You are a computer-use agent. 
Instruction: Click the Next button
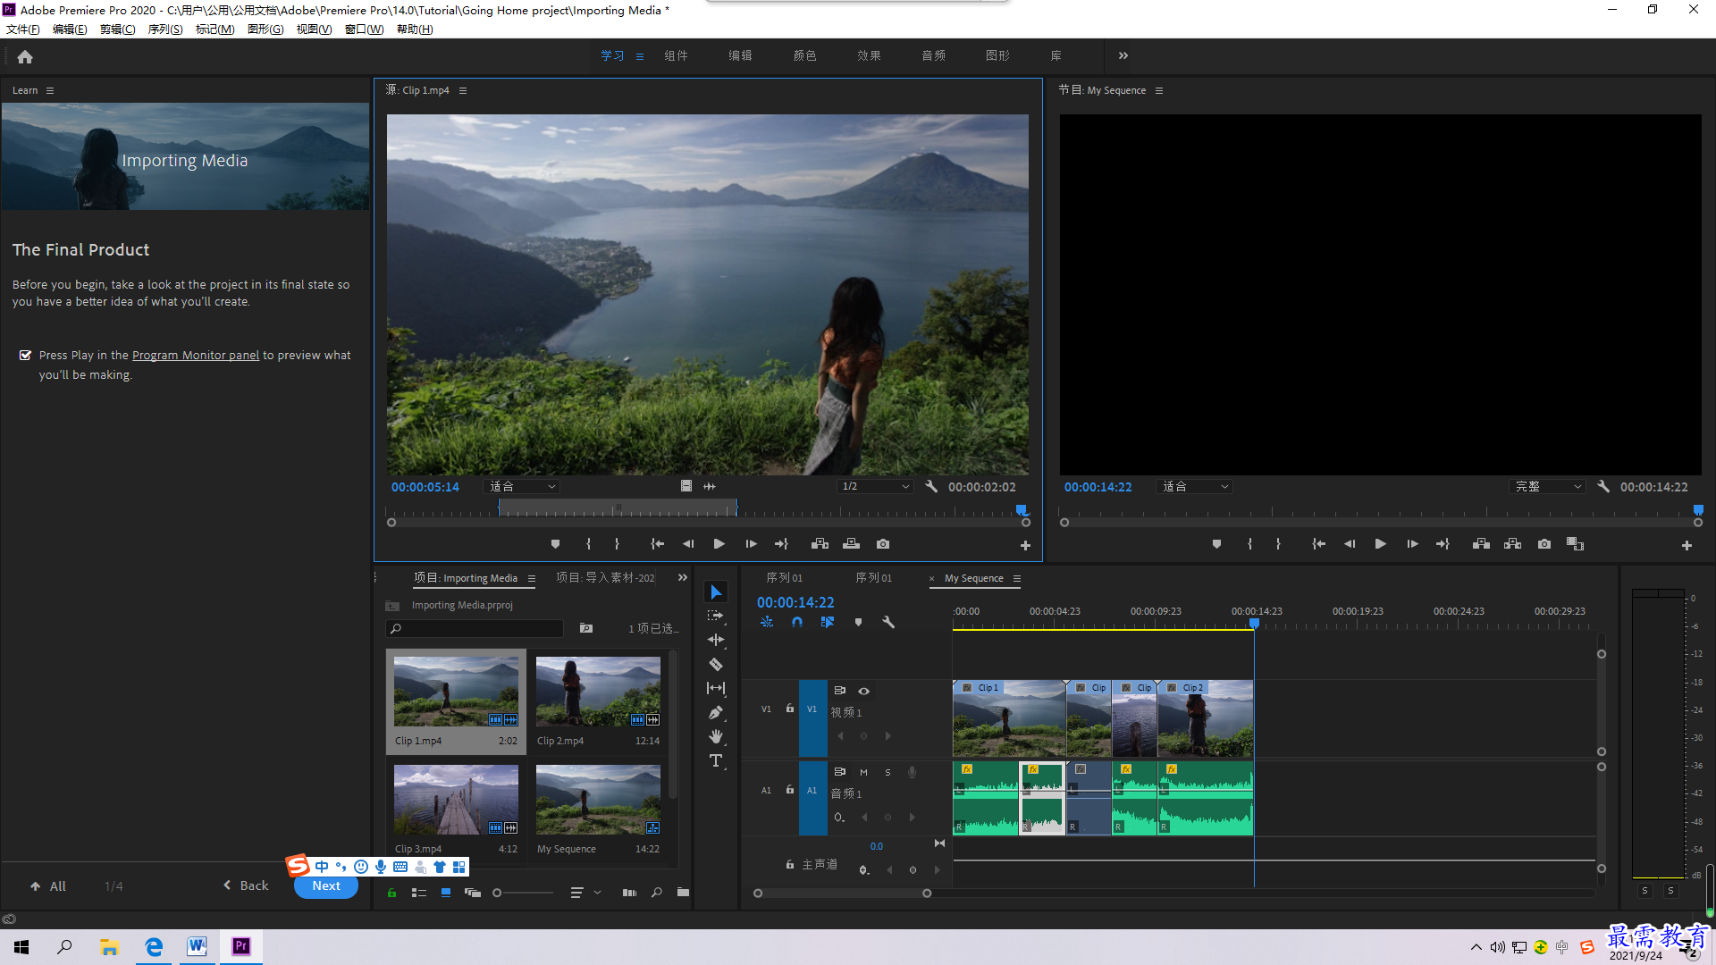point(326,886)
